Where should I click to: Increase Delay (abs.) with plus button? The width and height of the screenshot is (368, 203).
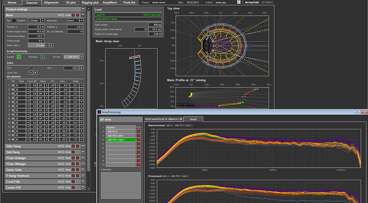(51, 45)
